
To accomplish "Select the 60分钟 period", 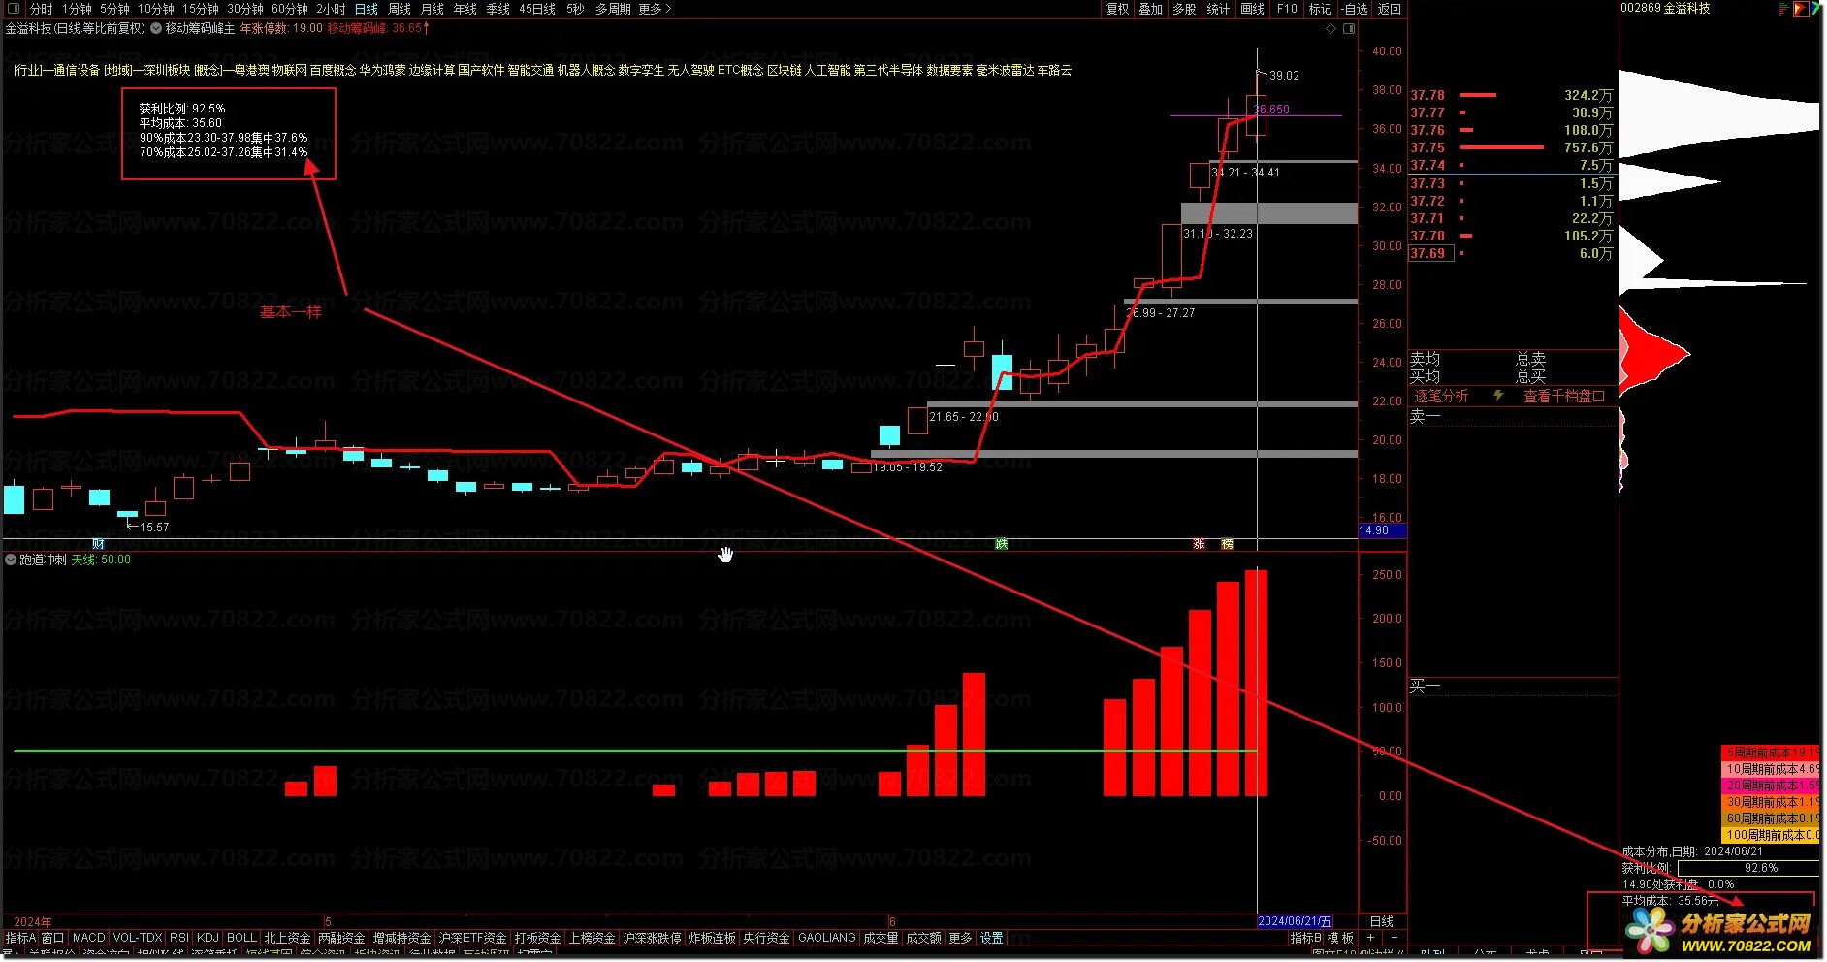I will click(x=290, y=9).
